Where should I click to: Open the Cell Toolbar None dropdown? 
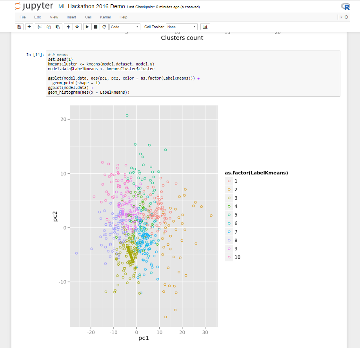(x=182, y=27)
